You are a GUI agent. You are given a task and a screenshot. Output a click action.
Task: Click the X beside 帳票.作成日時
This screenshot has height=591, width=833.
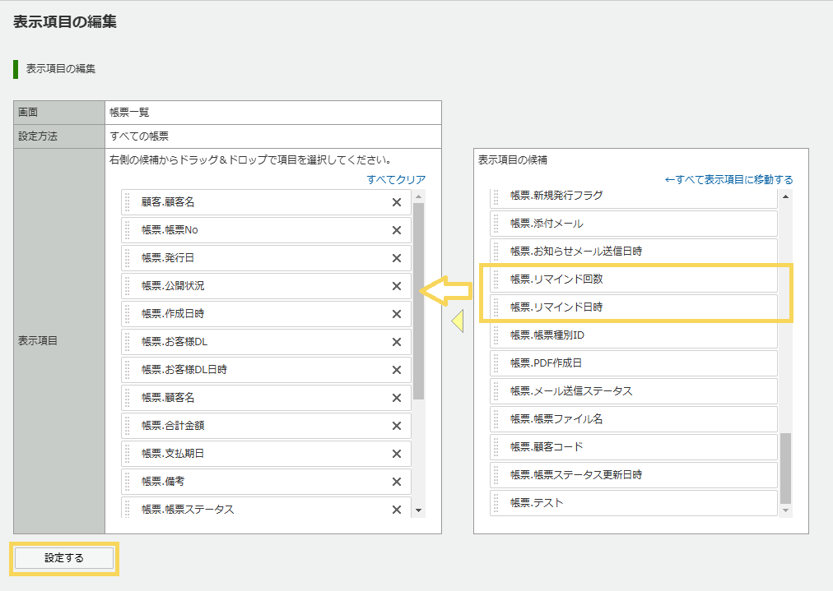pos(396,314)
